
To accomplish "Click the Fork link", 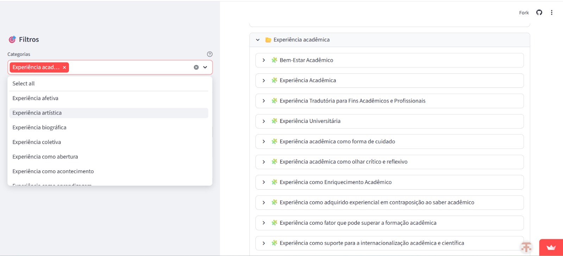I will click(524, 13).
